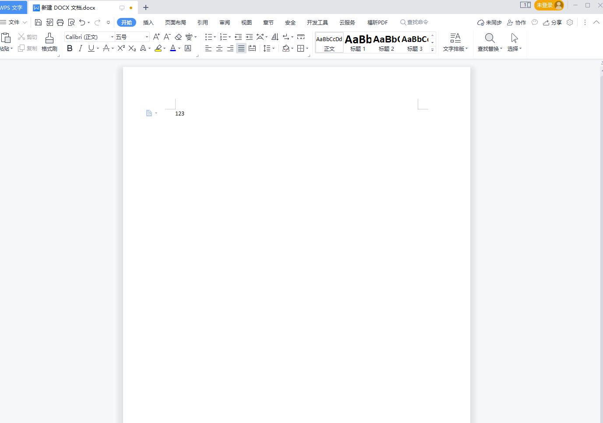603x423 pixels.
Task: Open Print Preview from the quick toolbar
Action: tap(71, 22)
